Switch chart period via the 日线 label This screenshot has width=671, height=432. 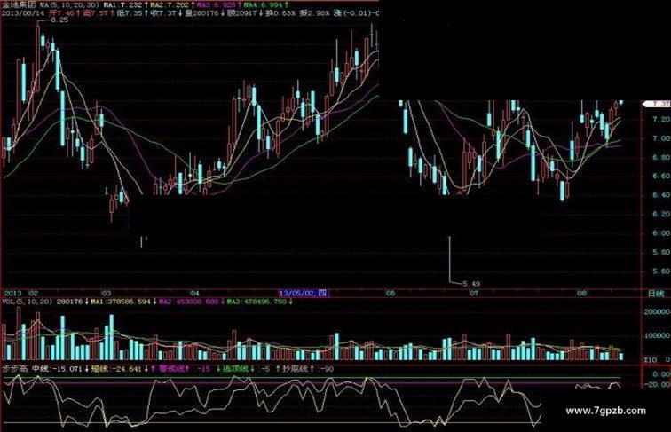click(x=657, y=294)
